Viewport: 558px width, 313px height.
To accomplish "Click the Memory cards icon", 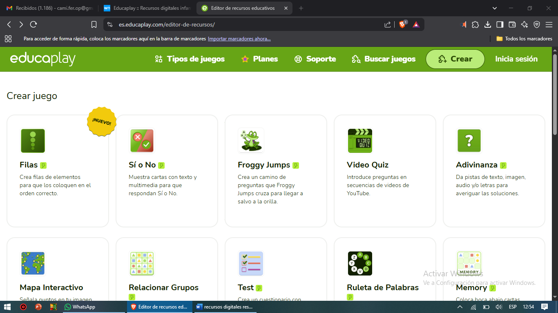I will coord(469,263).
